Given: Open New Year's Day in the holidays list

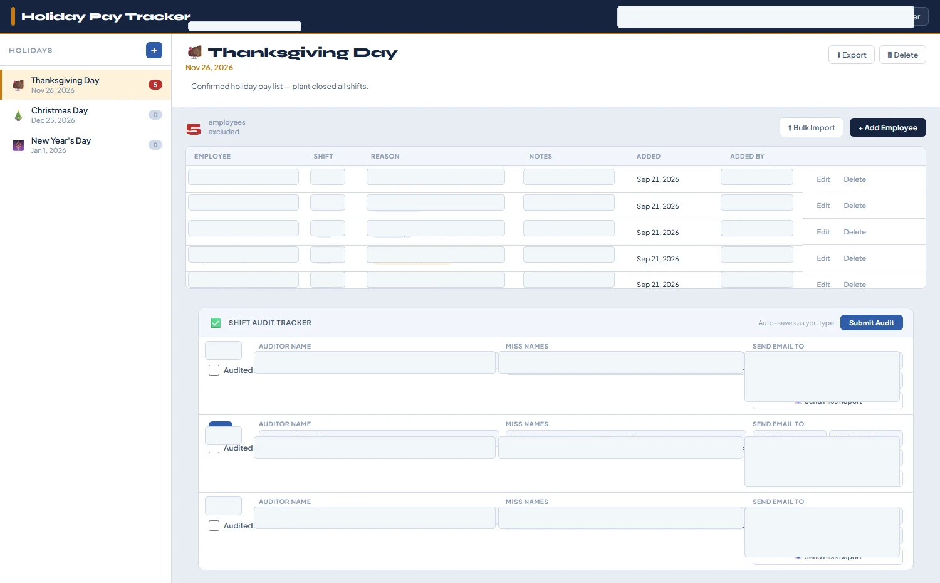Looking at the screenshot, I should pos(86,145).
